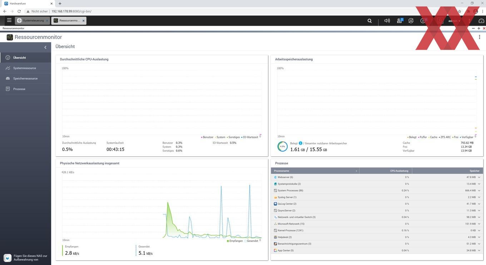Click the Systemprotokolle process icon
The height and width of the screenshot is (265, 486).
pyautogui.click(x=275, y=184)
